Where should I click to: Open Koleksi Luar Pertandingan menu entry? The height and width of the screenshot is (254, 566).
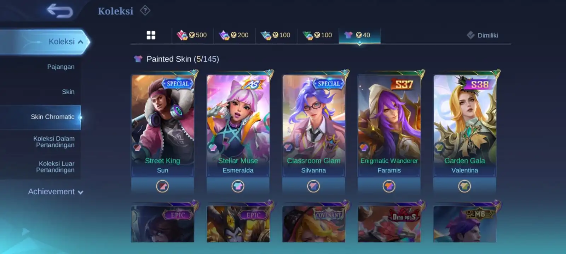coord(55,167)
